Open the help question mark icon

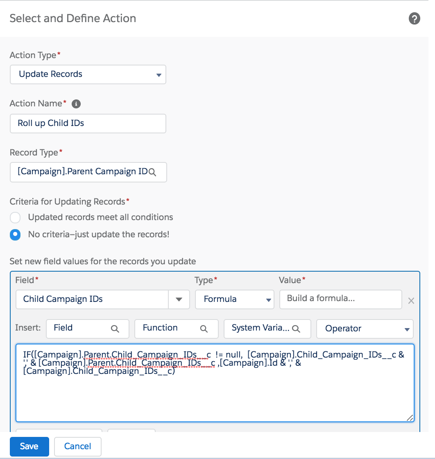(x=414, y=19)
